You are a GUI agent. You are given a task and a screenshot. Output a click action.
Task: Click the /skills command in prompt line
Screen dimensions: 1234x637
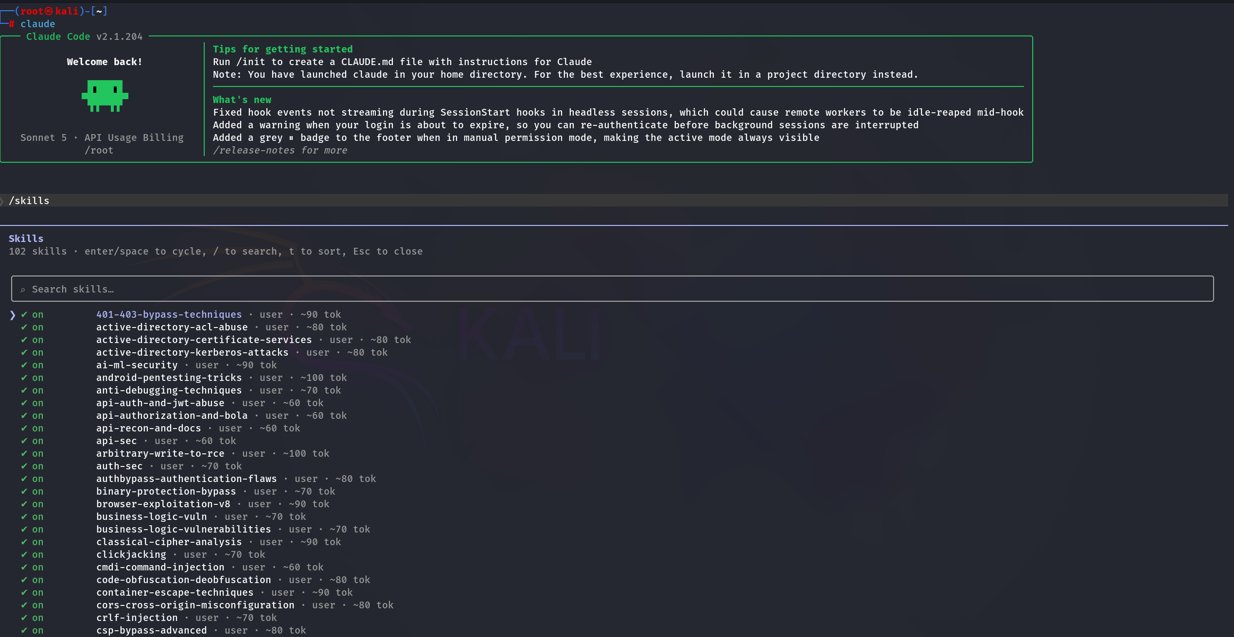[29, 201]
